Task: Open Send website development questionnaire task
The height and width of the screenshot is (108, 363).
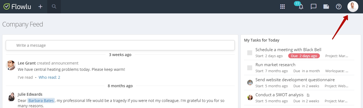Action: pyautogui.click(x=295, y=80)
